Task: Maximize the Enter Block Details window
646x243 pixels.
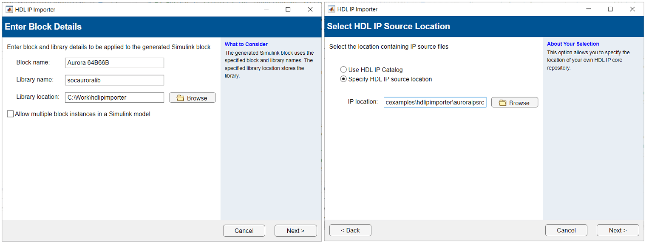Action: (x=288, y=9)
